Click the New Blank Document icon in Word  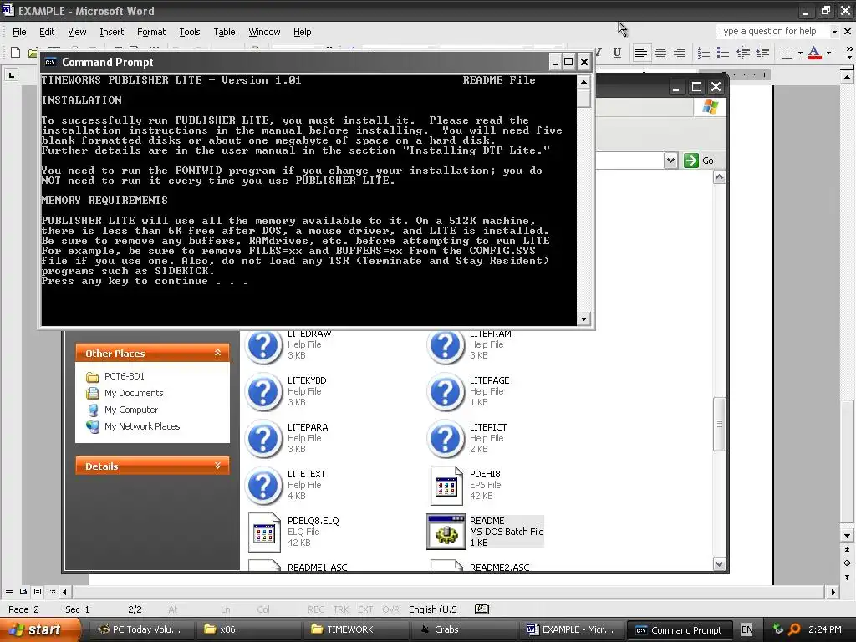15,53
